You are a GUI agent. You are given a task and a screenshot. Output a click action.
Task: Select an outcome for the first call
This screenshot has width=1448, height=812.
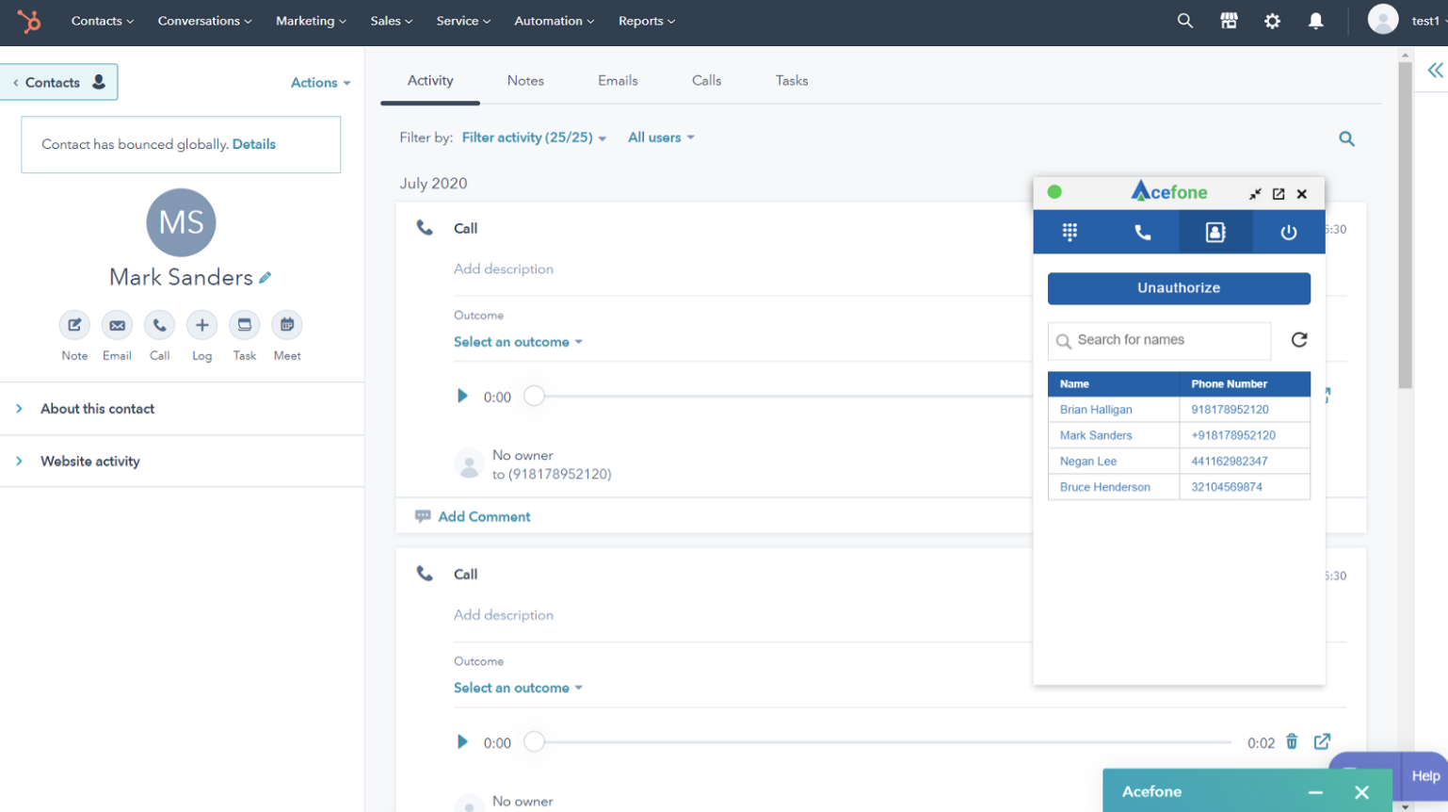pyautogui.click(x=518, y=342)
